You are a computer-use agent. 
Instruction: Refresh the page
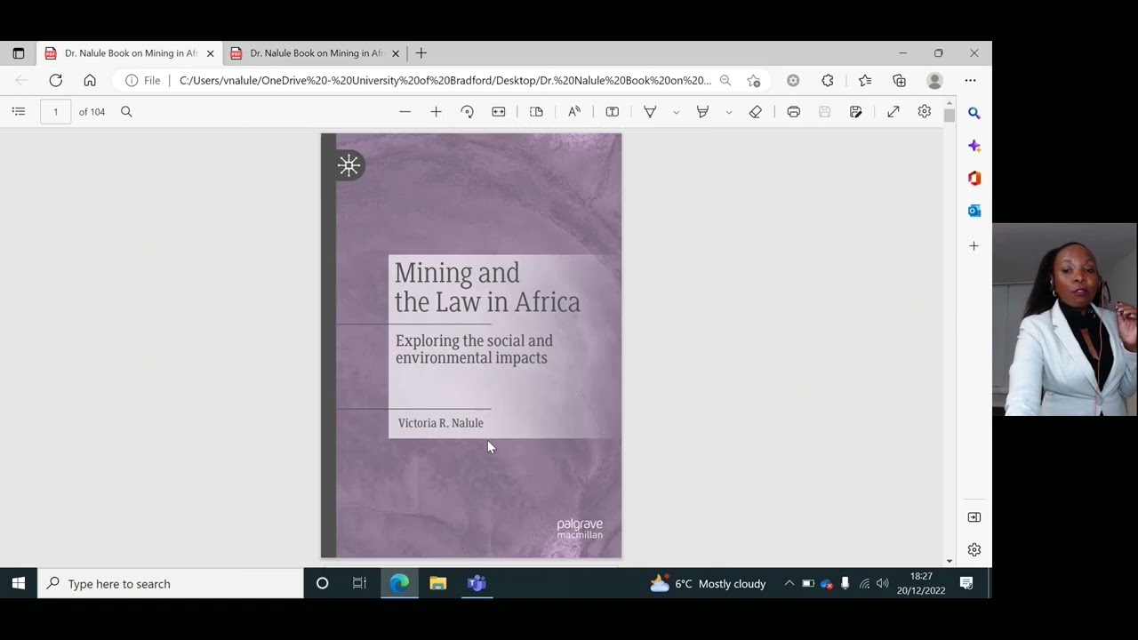[x=56, y=80]
